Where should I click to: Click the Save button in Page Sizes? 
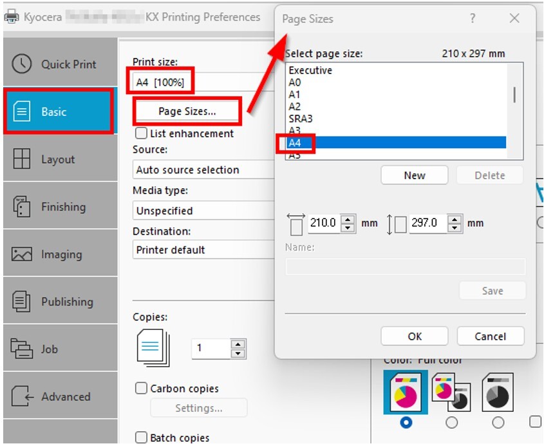(x=492, y=291)
